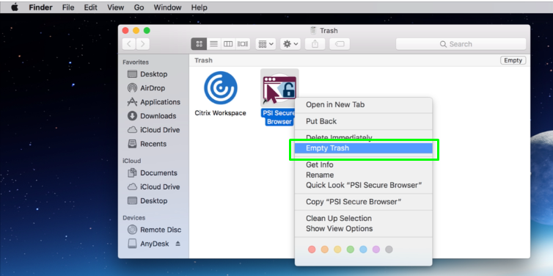Image resolution: width=553 pixels, height=276 pixels.
Task: Switch to gallery view
Action: pyautogui.click(x=243, y=44)
